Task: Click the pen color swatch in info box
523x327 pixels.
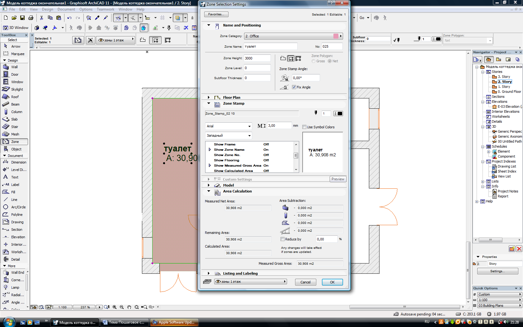Action: click(x=436, y=39)
